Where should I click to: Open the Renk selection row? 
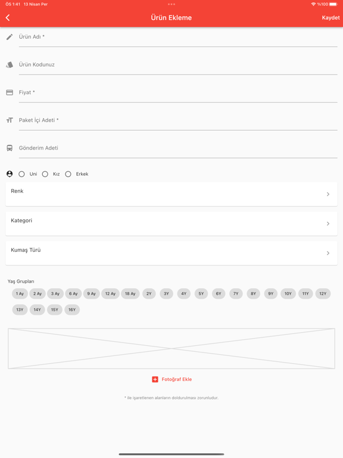171,194
